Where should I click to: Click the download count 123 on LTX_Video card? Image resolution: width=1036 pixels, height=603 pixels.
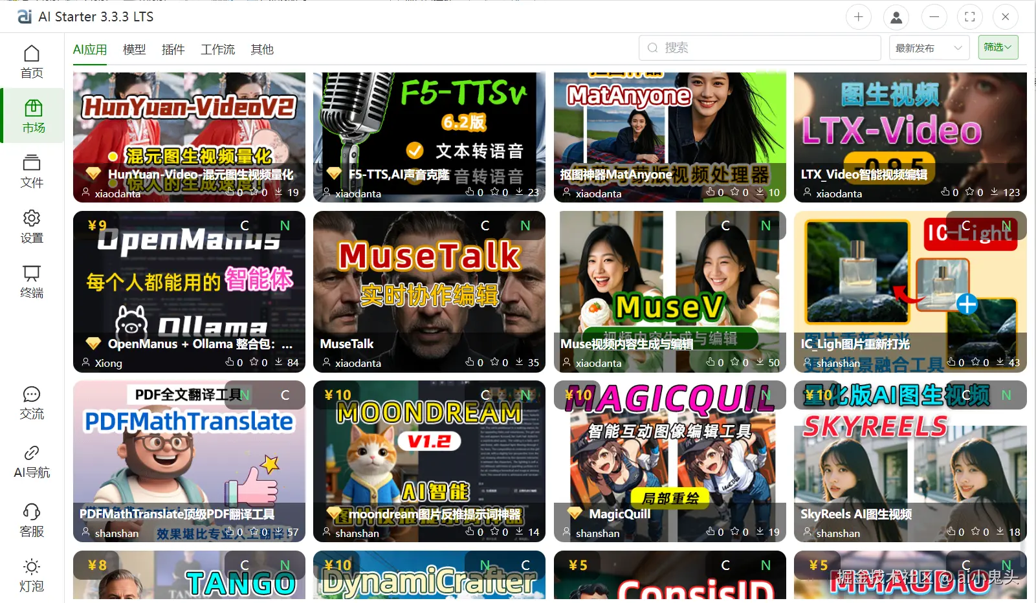coord(1011,192)
